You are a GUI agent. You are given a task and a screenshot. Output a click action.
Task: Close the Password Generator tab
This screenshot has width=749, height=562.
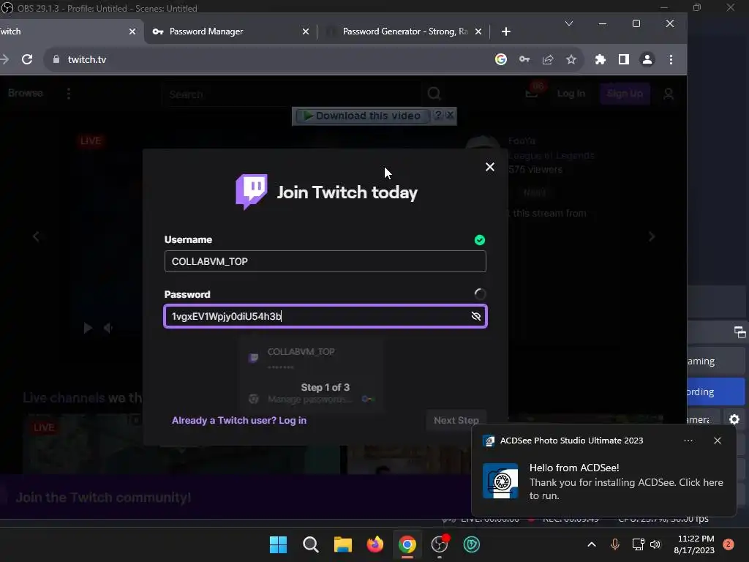coord(478,31)
